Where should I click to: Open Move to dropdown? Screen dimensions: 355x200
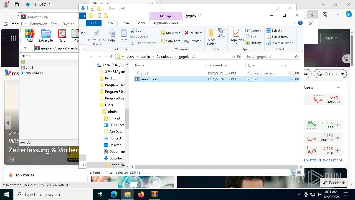171,33
